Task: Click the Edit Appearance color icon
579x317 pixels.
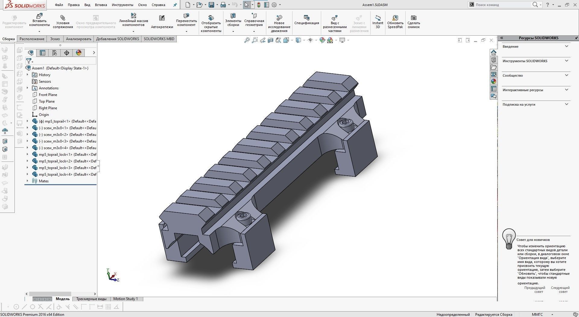Action: [322, 40]
